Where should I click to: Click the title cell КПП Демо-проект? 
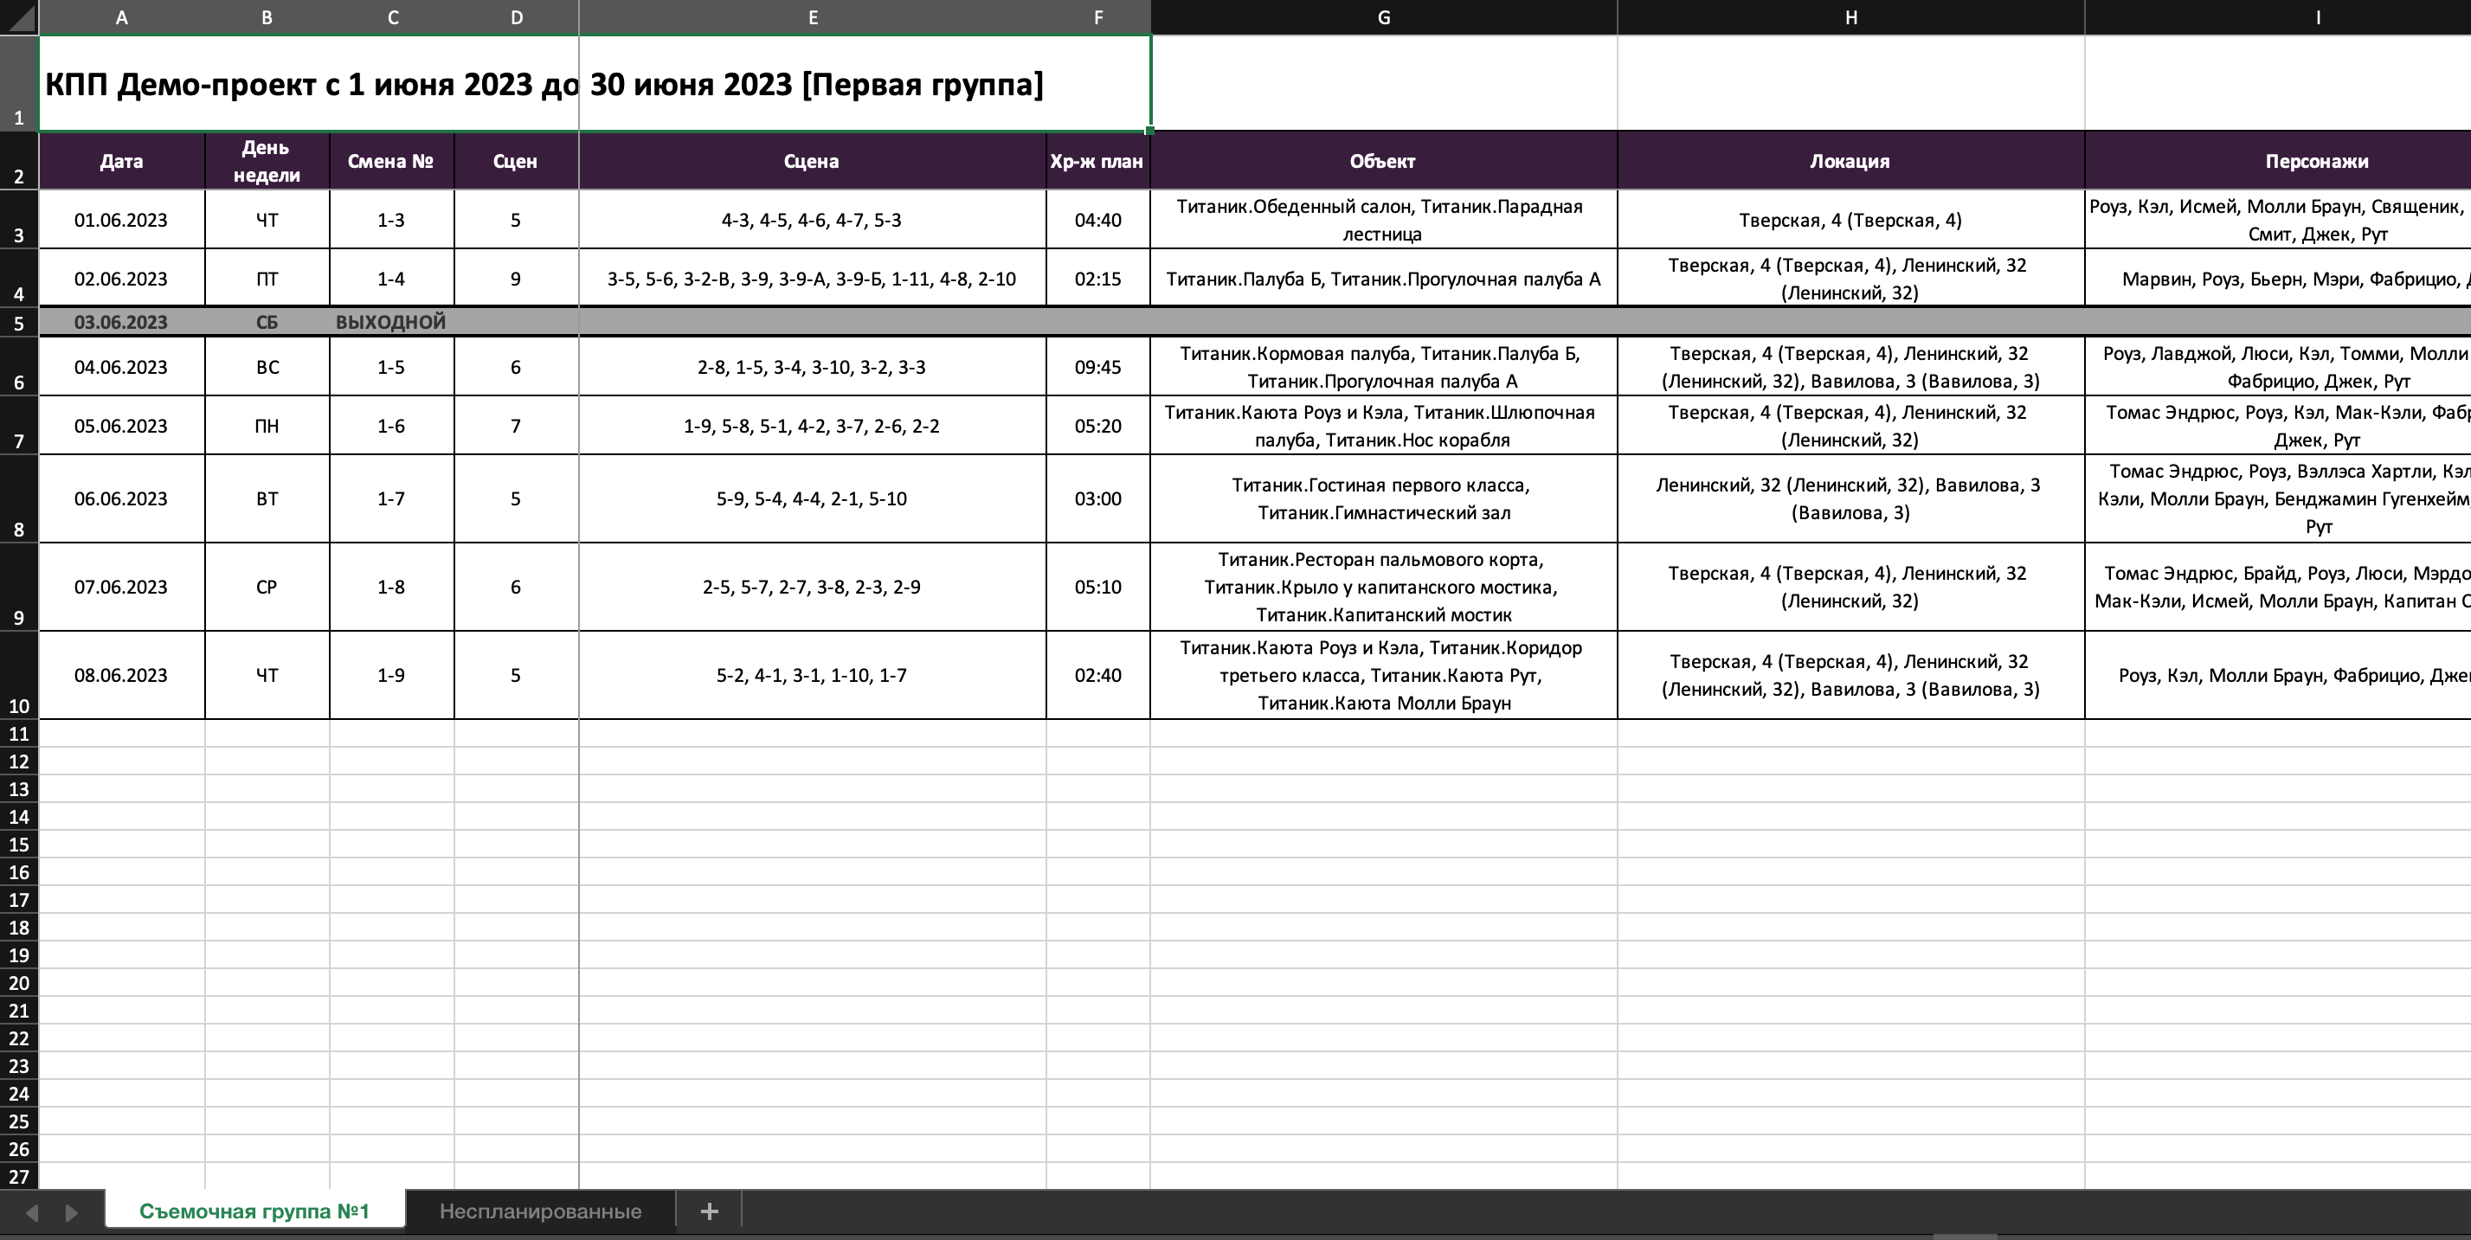[x=595, y=83]
